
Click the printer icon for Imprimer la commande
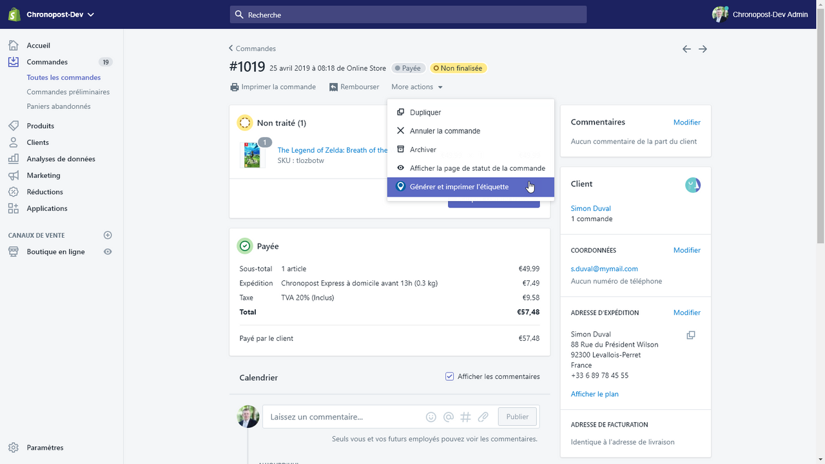click(235, 87)
